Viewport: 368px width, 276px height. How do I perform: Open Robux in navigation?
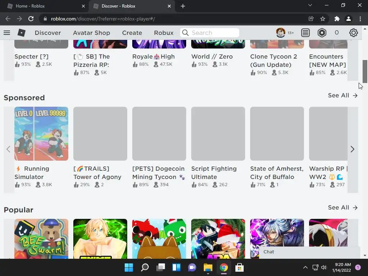[x=164, y=33]
